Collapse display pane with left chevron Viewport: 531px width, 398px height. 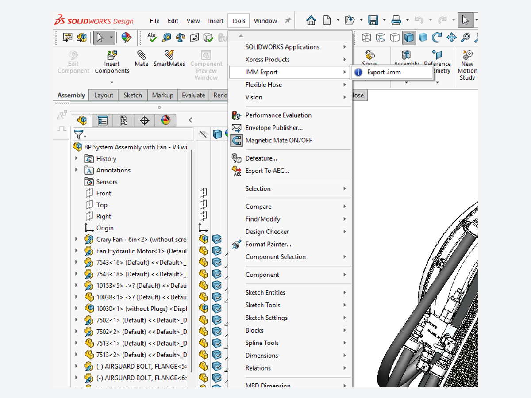pyautogui.click(x=190, y=120)
